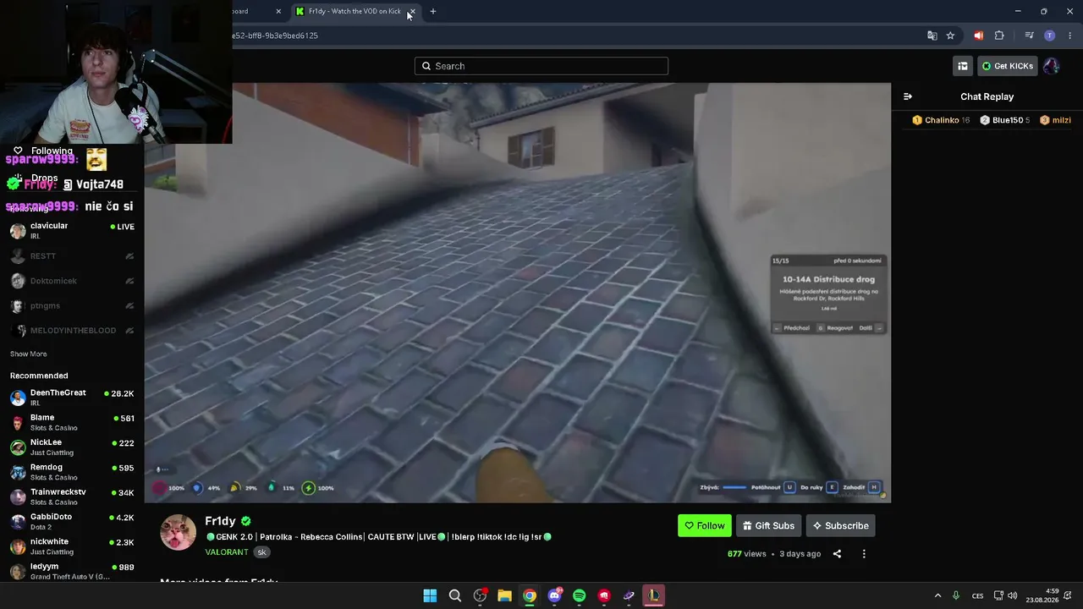Open the Fr1dy channel name link
This screenshot has height=609, width=1083.
[220, 521]
